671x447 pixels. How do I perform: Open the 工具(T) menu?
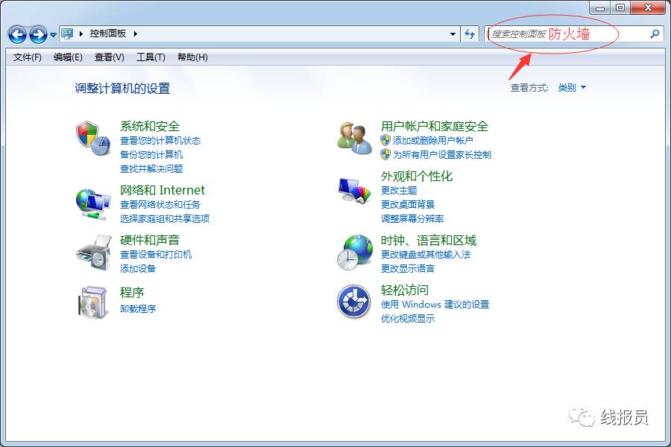coord(149,57)
